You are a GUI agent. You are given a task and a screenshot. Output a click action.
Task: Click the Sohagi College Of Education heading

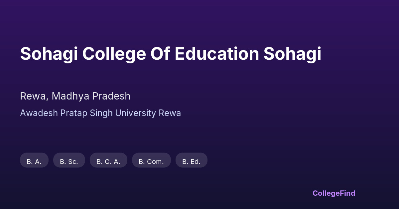pos(171,54)
